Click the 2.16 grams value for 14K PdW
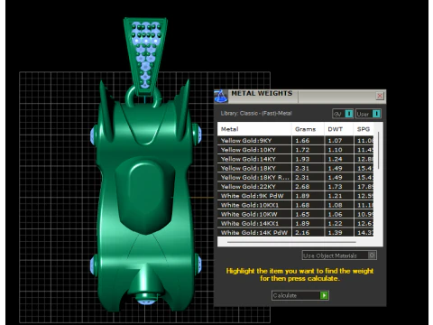This screenshot has height=325, width=433. point(302,233)
